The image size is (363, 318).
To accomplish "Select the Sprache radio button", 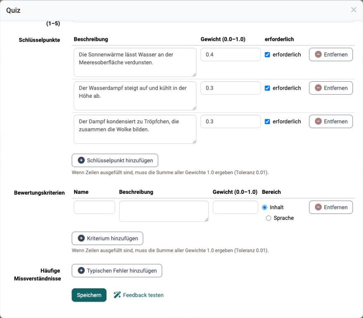I will click(x=268, y=218).
